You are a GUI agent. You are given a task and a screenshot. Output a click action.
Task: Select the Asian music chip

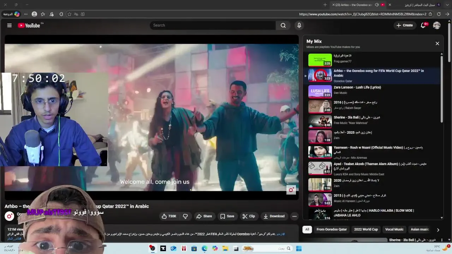(420, 229)
